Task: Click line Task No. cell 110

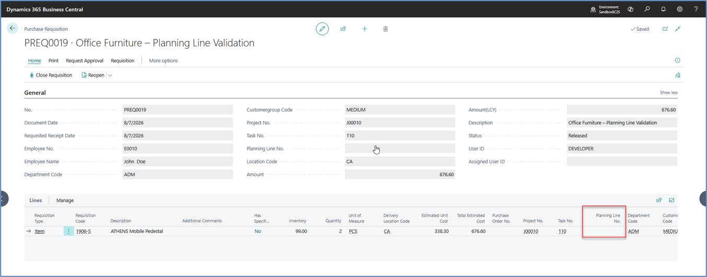Action: tap(562, 231)
